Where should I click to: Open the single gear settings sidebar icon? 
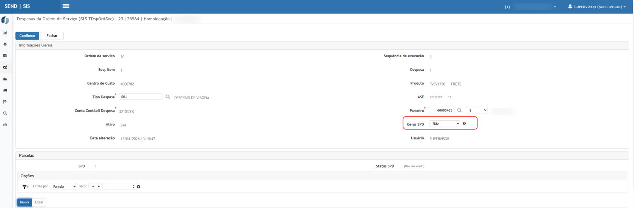pyautogui.click(x=5, y=44)
